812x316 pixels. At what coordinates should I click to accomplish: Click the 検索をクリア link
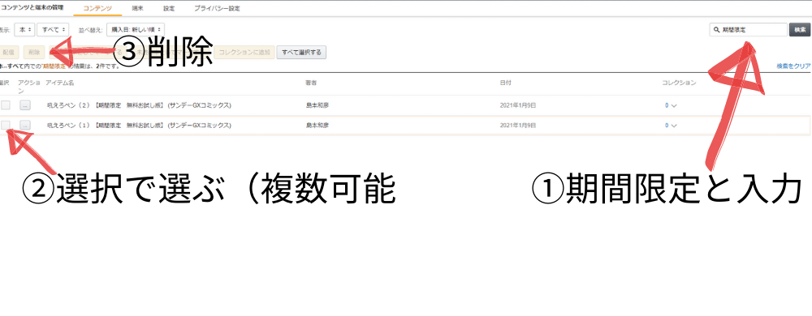[793, 66]
